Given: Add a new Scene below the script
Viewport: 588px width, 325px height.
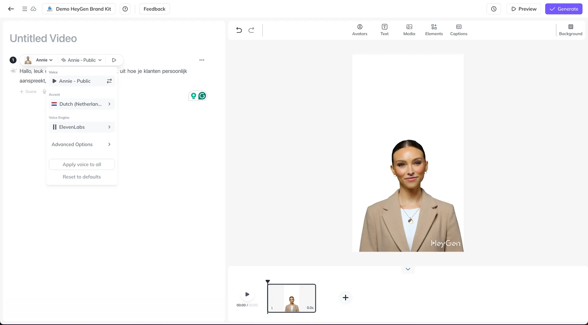Looking at the screenshot, I should point(28,91).
